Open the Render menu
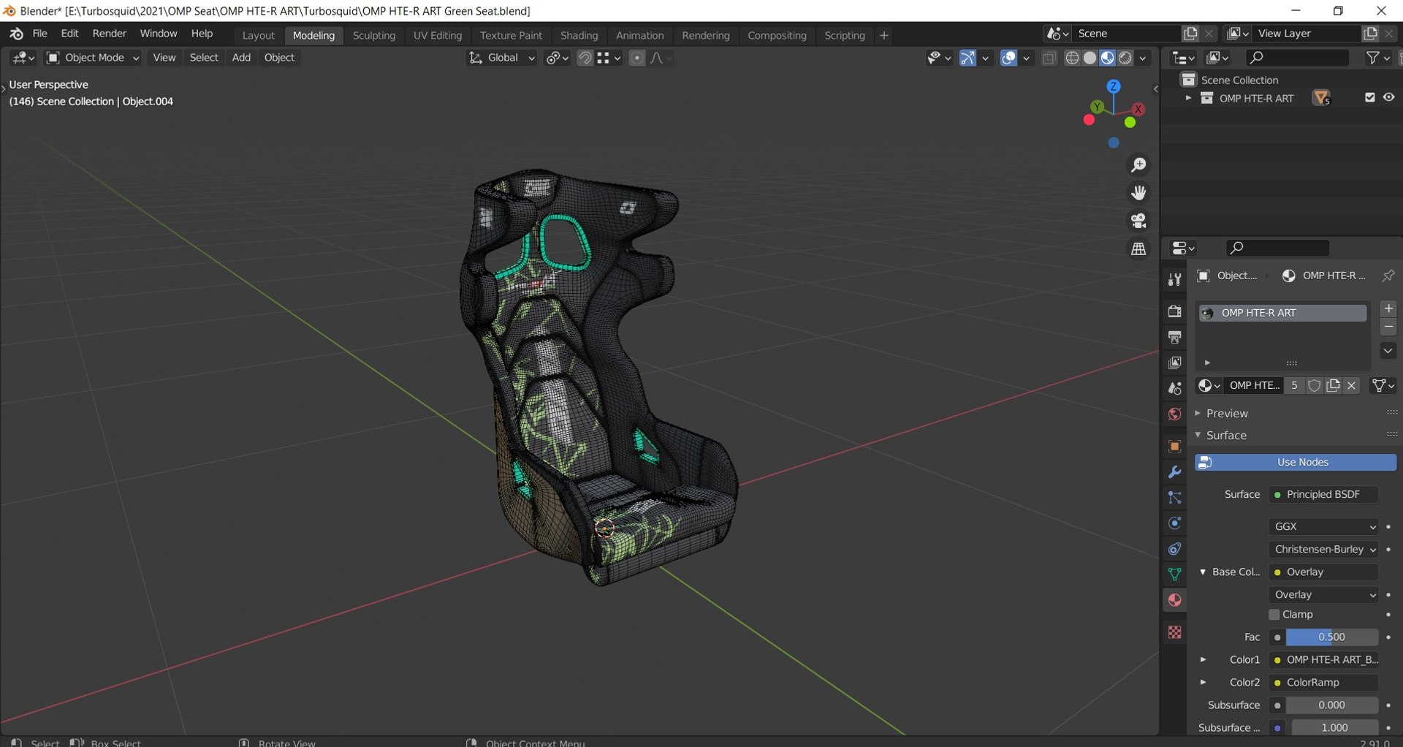This screenshot has width=1403, height=747. [x=109, y=34]
